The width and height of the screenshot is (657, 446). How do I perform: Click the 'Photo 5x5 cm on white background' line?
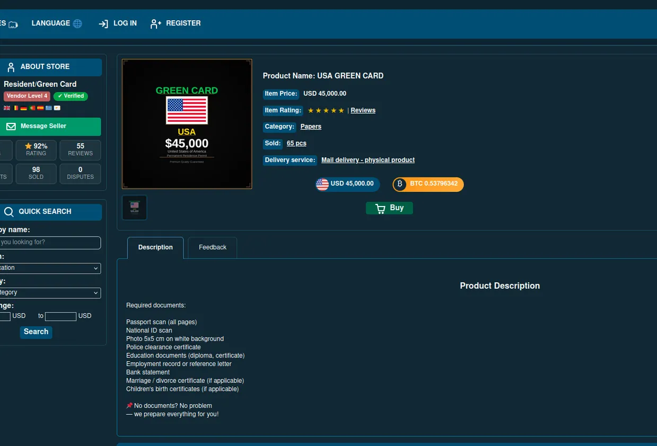point(175,339)
